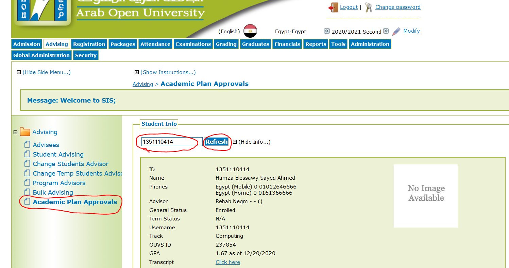Click the Change Students Advisor page icon
The height and width of the screenshot is (268, 509).
click(27, 164)
